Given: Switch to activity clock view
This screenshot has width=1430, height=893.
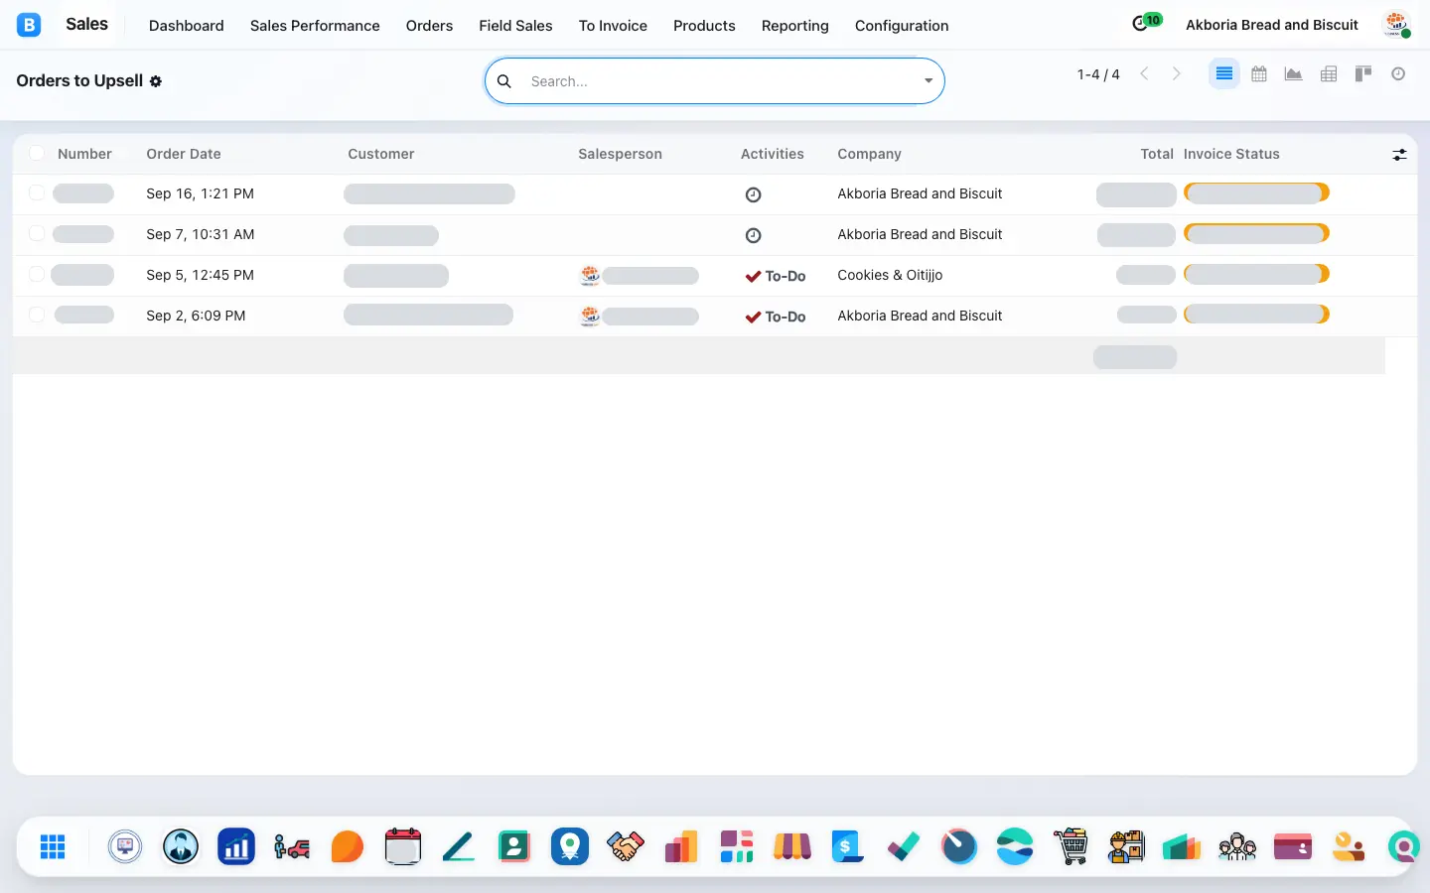Looking at the screenshot, I should click(1398, 74).
